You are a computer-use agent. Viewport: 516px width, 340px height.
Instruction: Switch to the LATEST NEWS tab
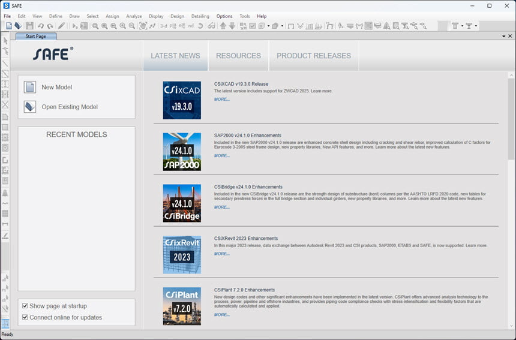click(x=175, y=56)
